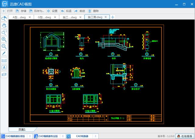Select the measure dimension tool
195x139 pixels.
(x=4, y=60)
